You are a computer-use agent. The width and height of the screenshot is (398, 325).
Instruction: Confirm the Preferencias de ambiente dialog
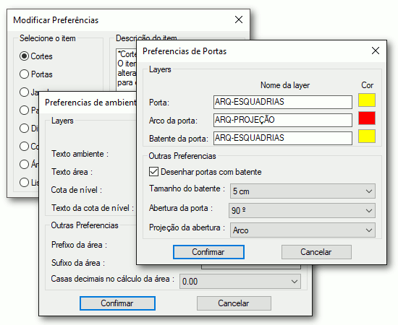click(117, 303)
